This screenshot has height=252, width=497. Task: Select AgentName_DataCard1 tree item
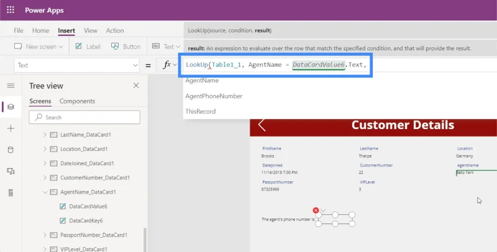[x=88, y=192]
